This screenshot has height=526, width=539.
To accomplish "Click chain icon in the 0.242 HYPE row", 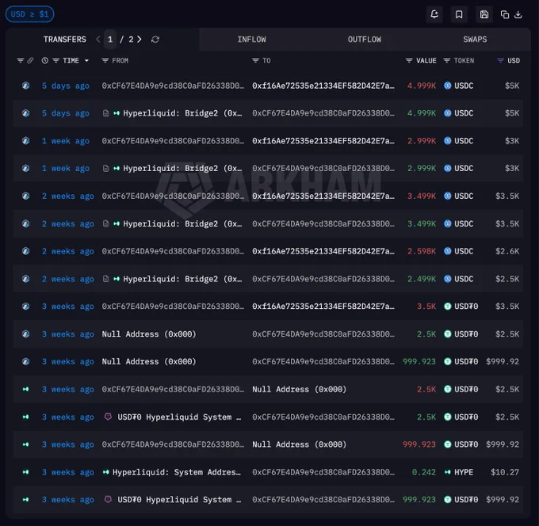I will [26, 472].
